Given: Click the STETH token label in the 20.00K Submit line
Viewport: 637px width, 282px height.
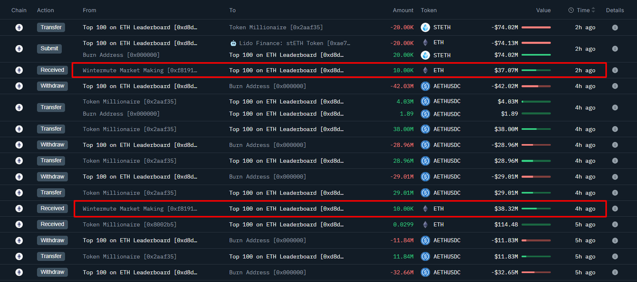Looking at the screenshot, I should [x=442, y=55].
